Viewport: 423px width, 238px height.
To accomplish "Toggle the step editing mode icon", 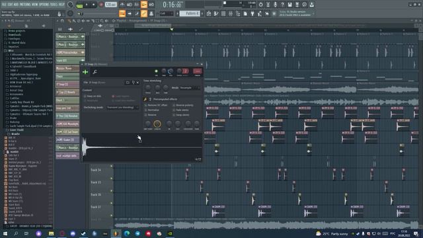I will (137, 13).
